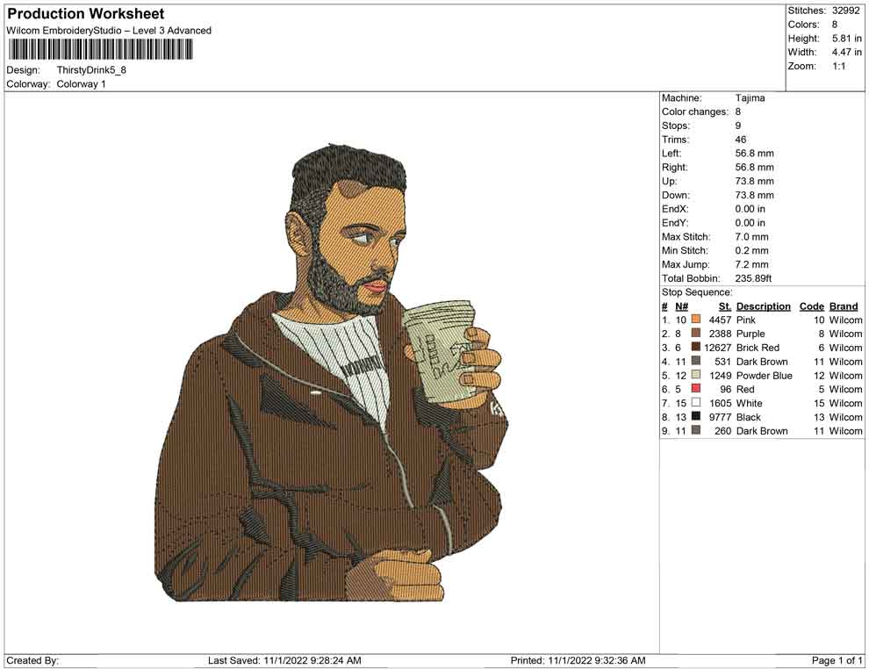Click the Zoom value 1:1
The image size is (869, 669).
click(x=839, y=66)
